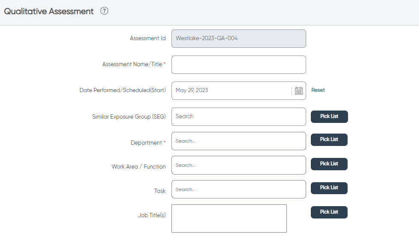Click the Qualitative Assessment page heading

click(49, 12)
